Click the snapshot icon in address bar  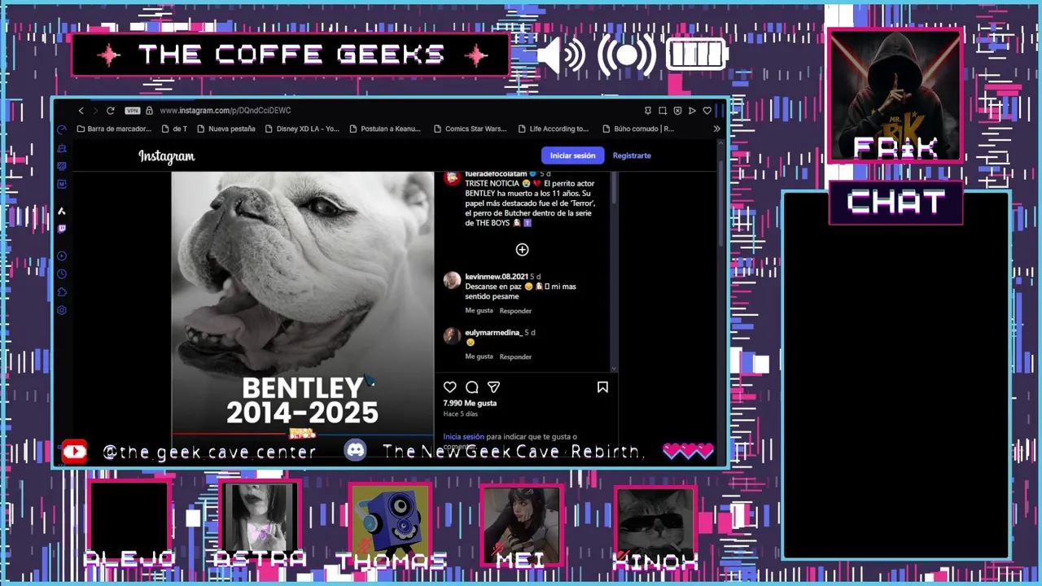click(663, 111)
